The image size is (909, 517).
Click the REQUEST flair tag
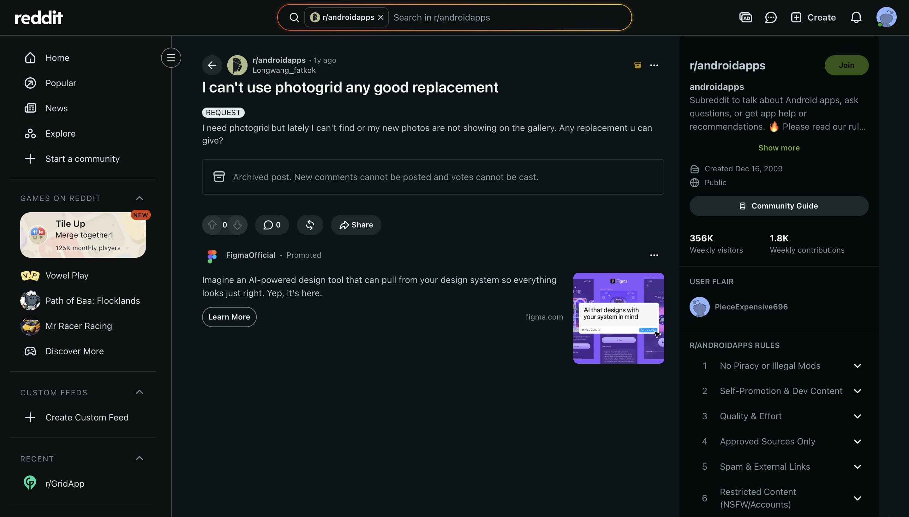[223, 113]
